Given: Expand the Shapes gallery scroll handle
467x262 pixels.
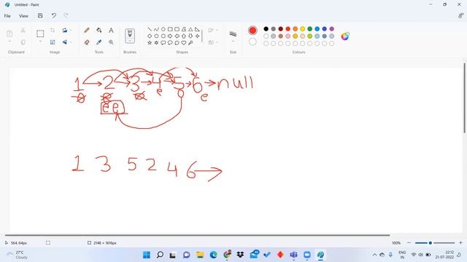Looking at the screenshot, I should tap(203, 36).
